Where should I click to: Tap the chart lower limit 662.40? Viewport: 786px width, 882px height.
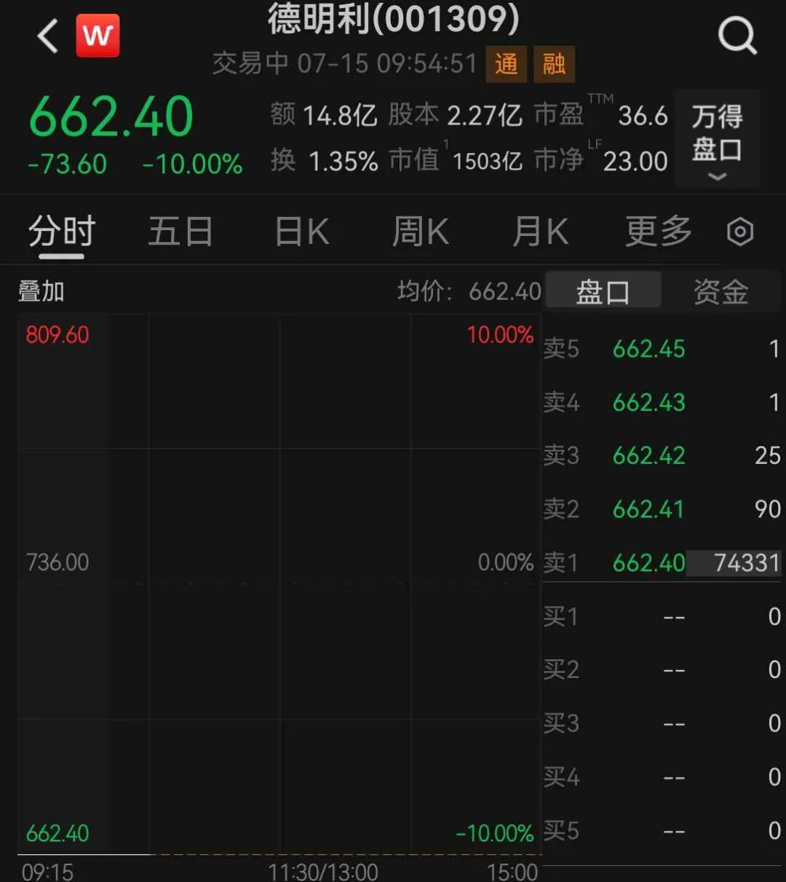pos(57,832)
